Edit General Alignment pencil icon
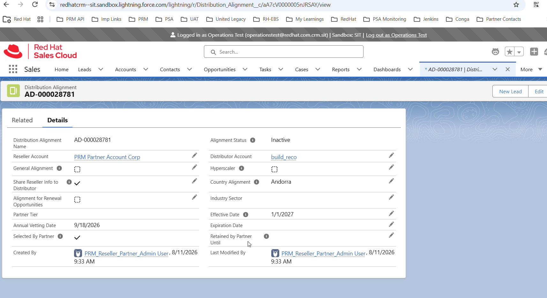This screenshot has width=547, height=298. pos(194,167)
